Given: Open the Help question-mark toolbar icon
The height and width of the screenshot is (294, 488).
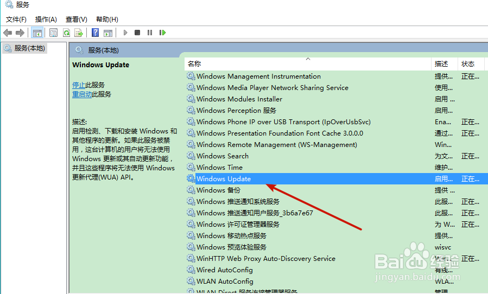Looking at the screenshot, I should coord(95,33).
